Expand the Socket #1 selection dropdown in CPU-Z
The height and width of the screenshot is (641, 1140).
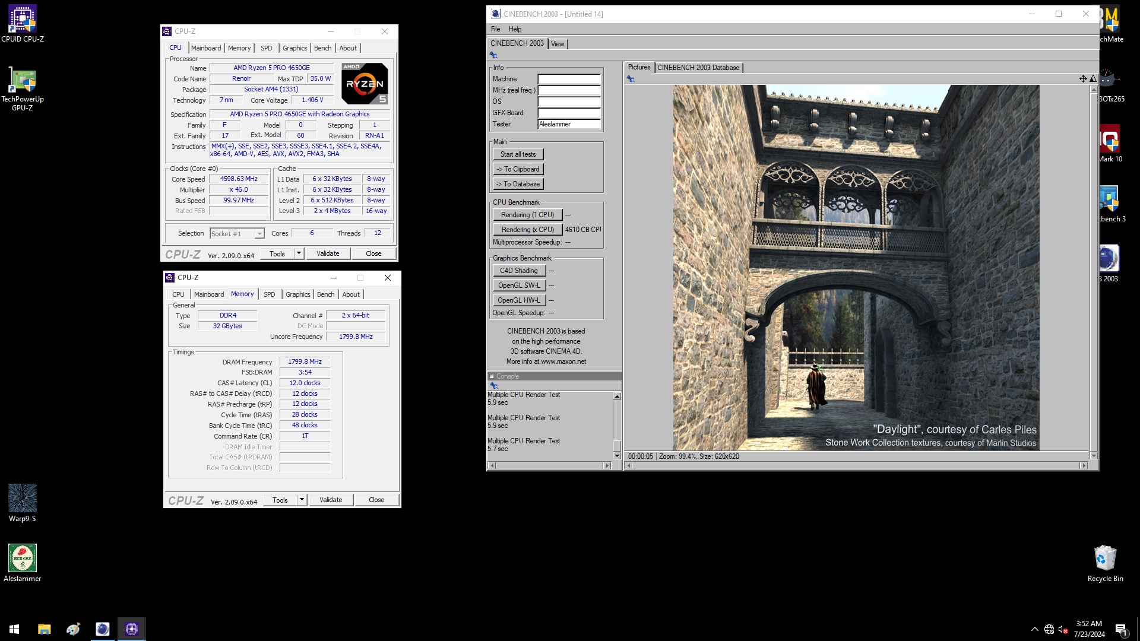tap(259, 234)
